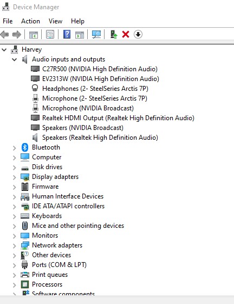Click Scan for hardware changes icon

pos(96,34)
